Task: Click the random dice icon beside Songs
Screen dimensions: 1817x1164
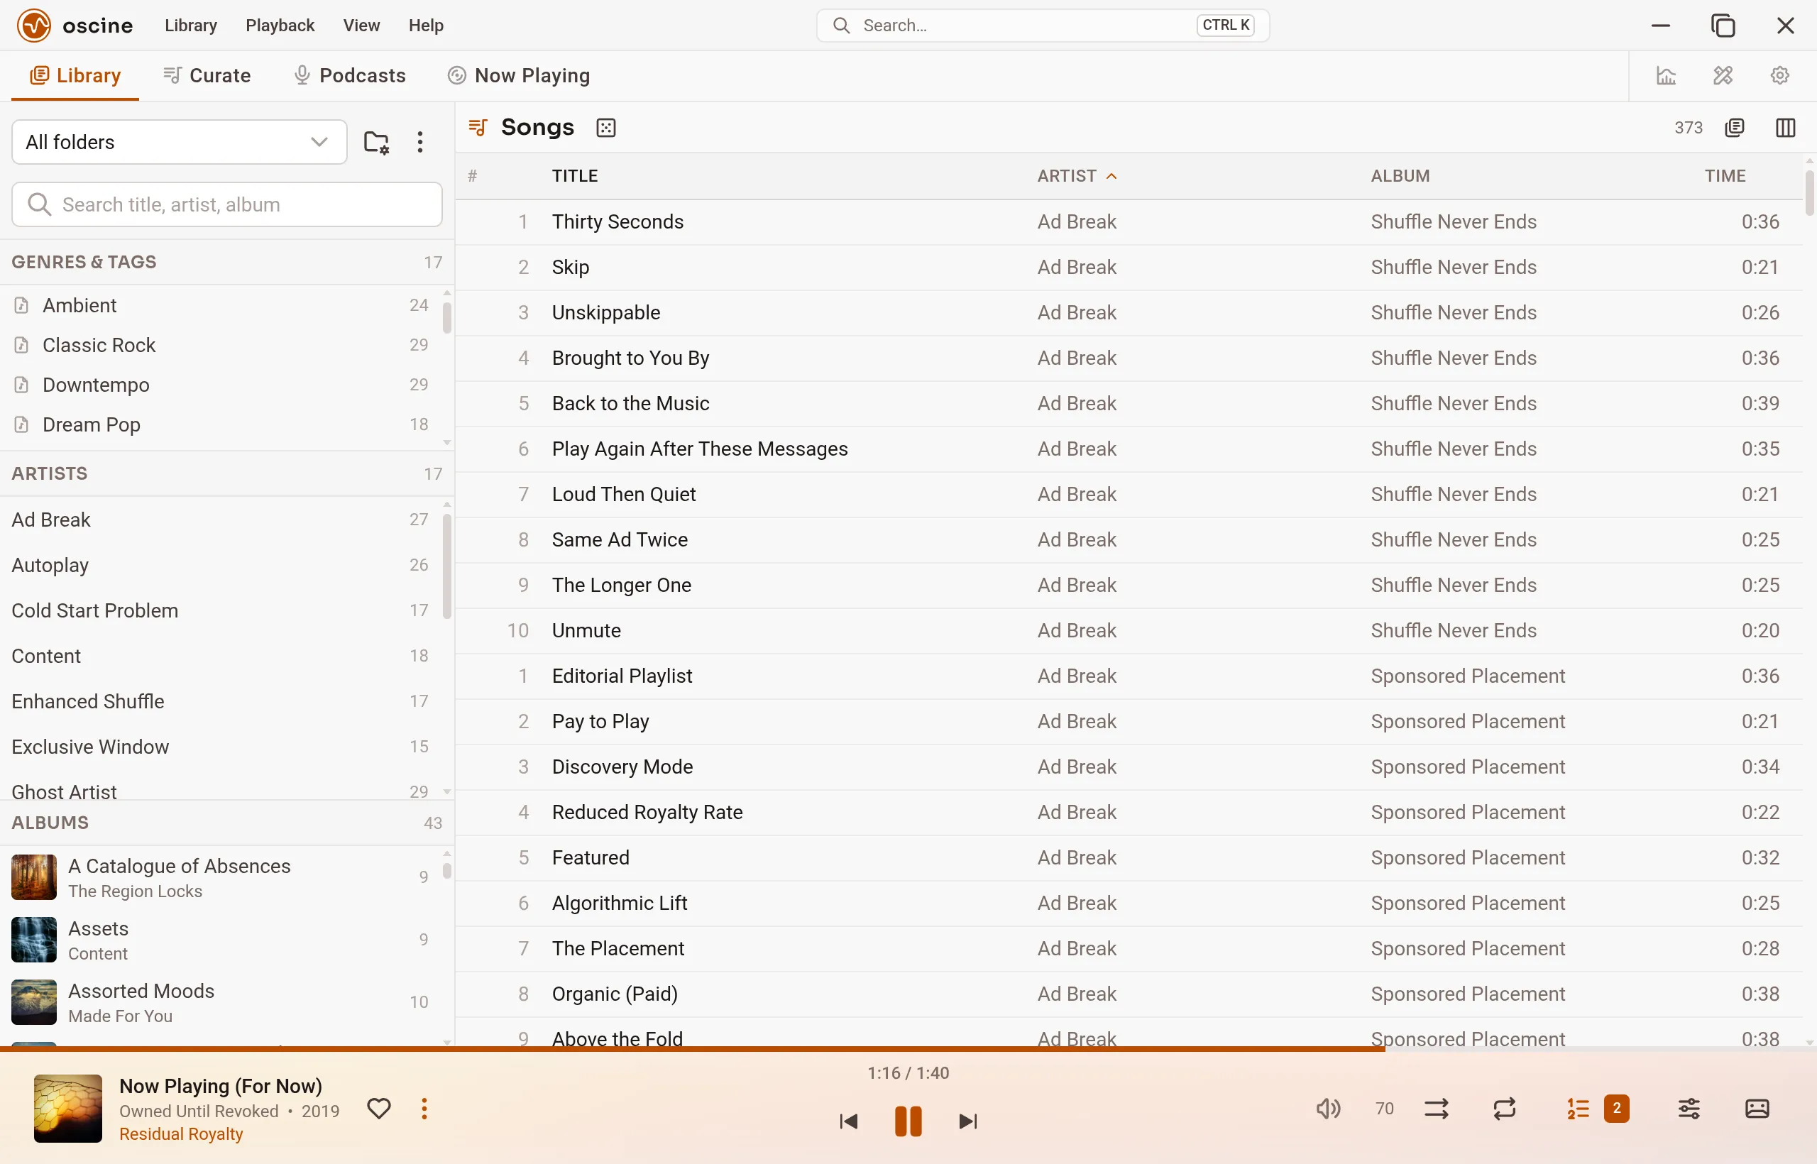Action: click(606, 128)
